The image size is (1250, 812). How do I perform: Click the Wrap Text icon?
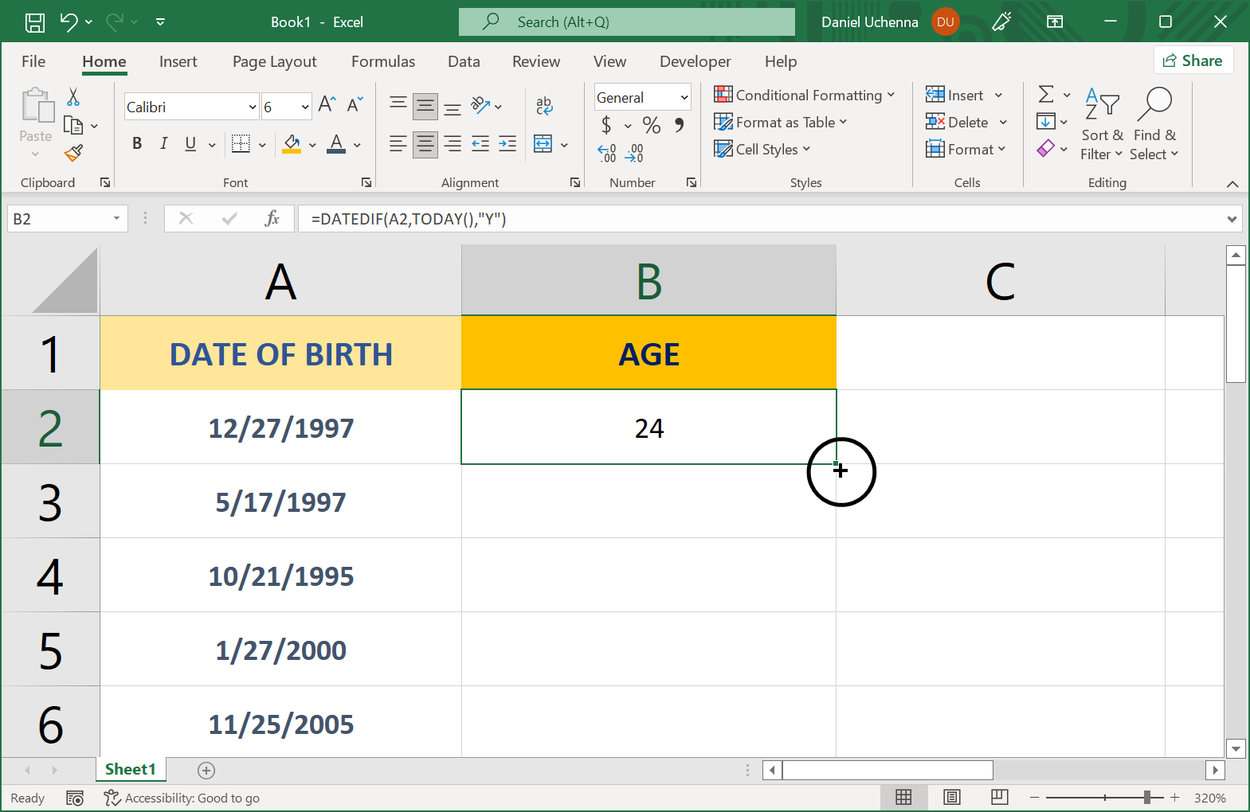coord(544,105)
